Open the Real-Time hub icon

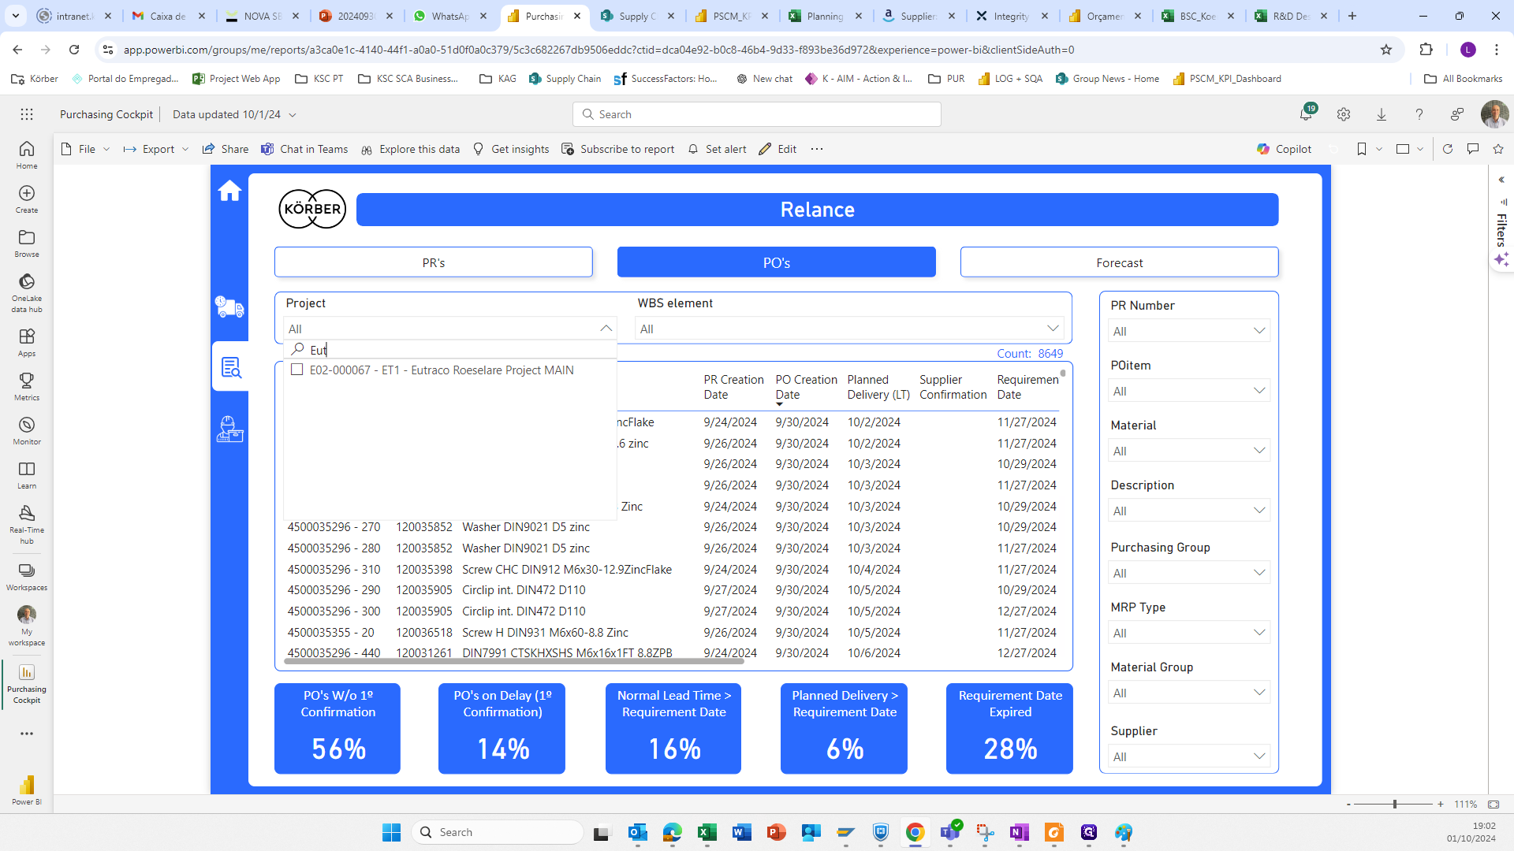27,524
